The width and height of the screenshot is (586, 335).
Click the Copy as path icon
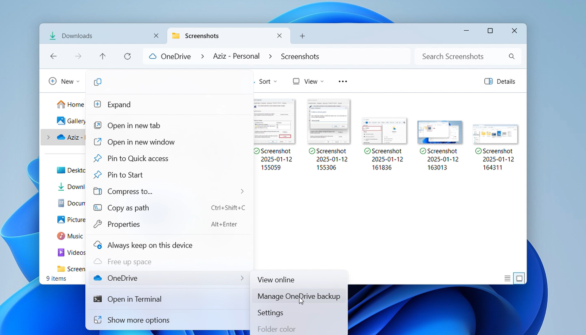(x=98, y=208)
